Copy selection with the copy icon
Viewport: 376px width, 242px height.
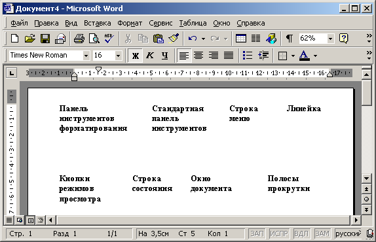143,39
